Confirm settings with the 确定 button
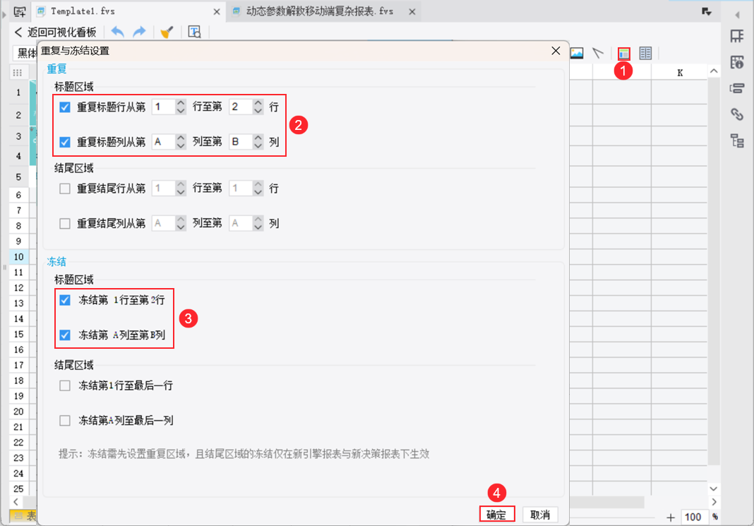This screenshot has width=754, height=526. tap(497, 514)
